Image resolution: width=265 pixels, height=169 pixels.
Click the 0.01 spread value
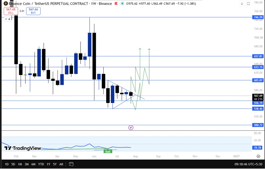[x=22, y=11]
